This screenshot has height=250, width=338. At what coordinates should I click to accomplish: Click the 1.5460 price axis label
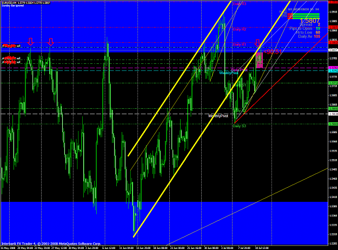coord(333,179)
